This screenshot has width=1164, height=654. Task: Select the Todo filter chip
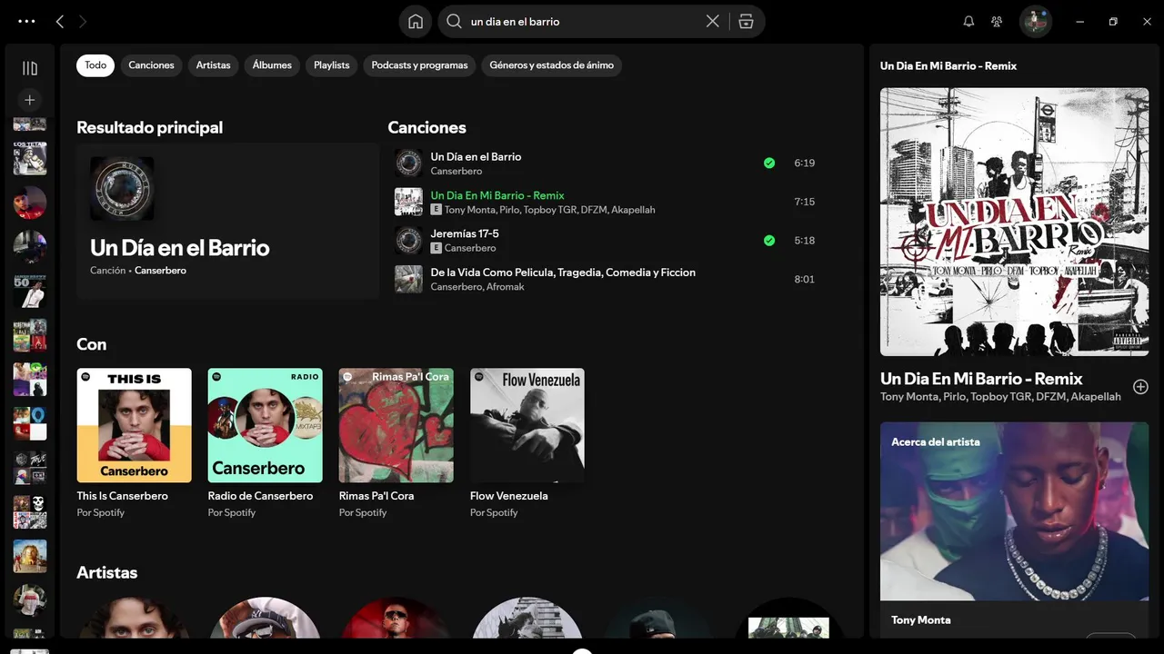(x=95, y=65)
